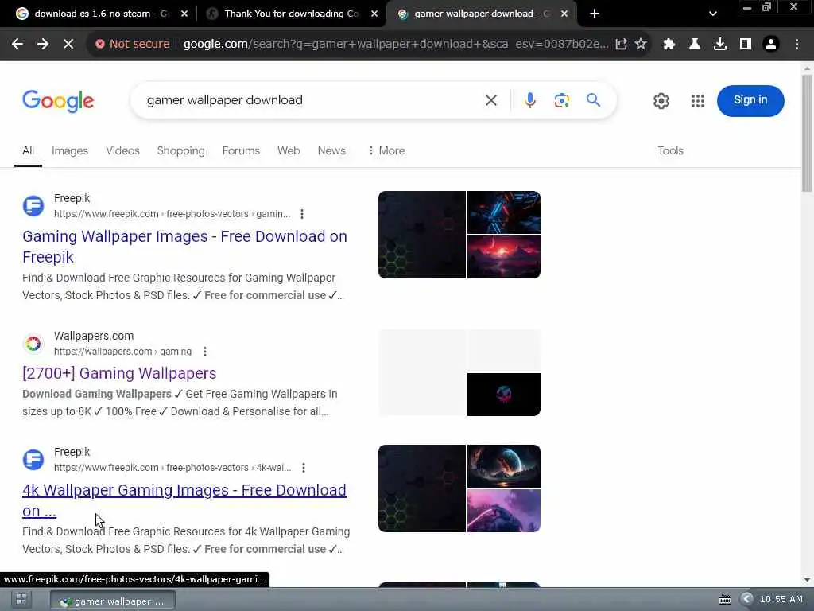Open options for the 4k-wal Freepik result
814x611 pixels.
304,468
